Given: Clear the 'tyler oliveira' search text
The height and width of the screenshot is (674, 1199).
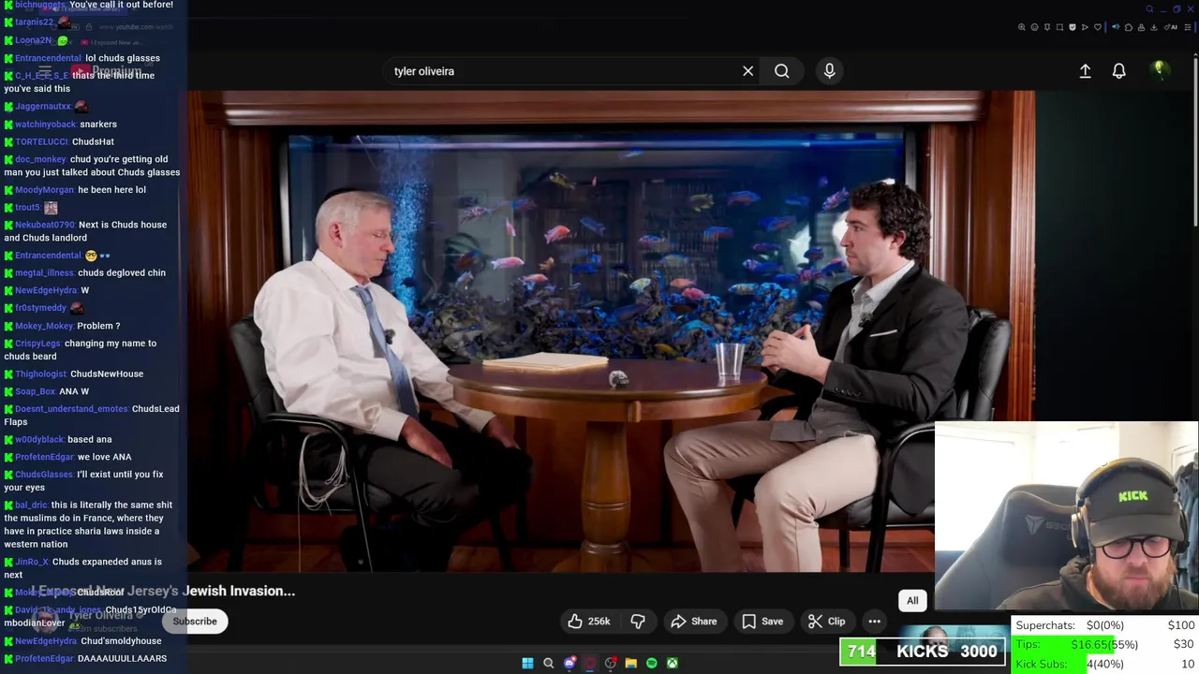Looking at the screenshot, I should tap(748, 71).
